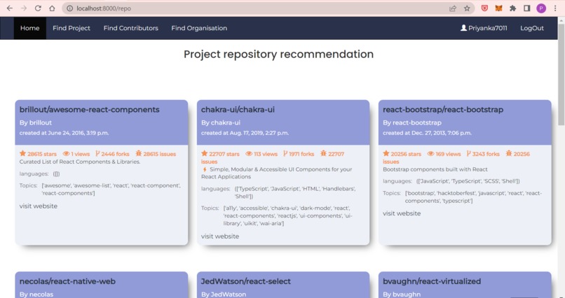565x298 pixels.
Task: Click fork icon on react-bootstrap card
Action: coord(469,153)
